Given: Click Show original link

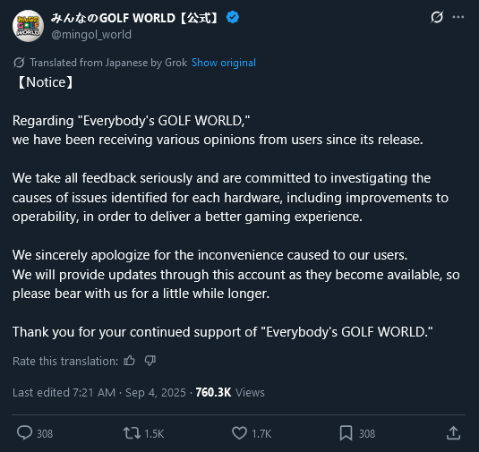Looking at the screenshot, I should (x=224, y=63).
